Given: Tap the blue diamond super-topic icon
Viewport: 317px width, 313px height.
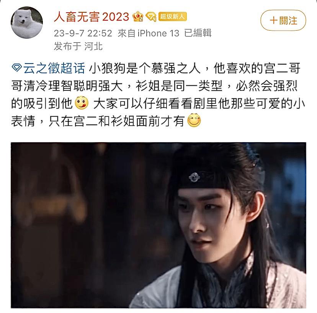Looking at the screenshot, I should pyautogui.click(x=16, y=68).
